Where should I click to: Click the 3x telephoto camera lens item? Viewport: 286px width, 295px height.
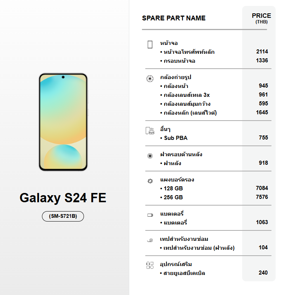pos(185,95)
